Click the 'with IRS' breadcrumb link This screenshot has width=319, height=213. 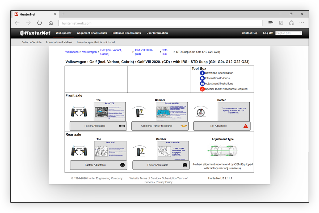click(165, 52)
